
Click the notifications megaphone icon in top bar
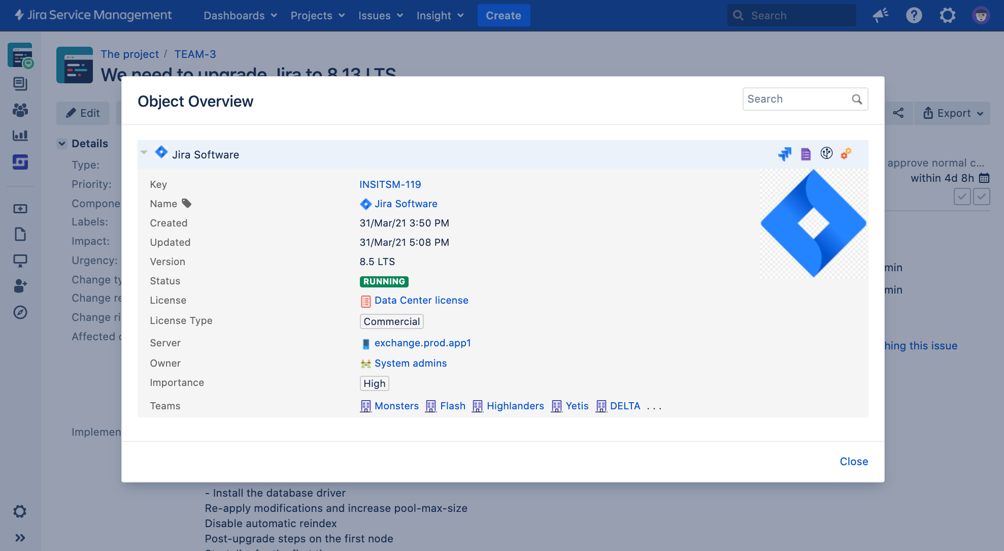880,15
